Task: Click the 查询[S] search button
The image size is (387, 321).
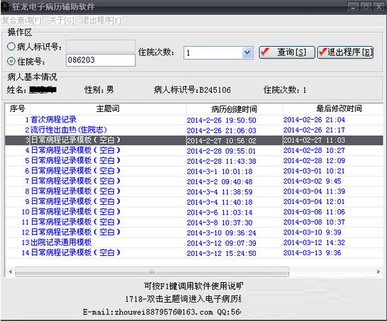Action: pyautogui.click(x=287, y=52)
